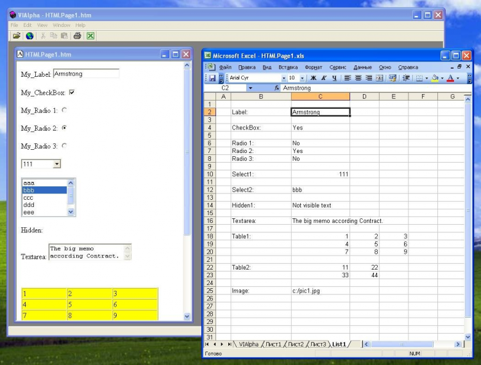The image size is (481, 365).
Task: Apply italic formatting in Excel
Action: pyautogui.click(x=324, y=78)
